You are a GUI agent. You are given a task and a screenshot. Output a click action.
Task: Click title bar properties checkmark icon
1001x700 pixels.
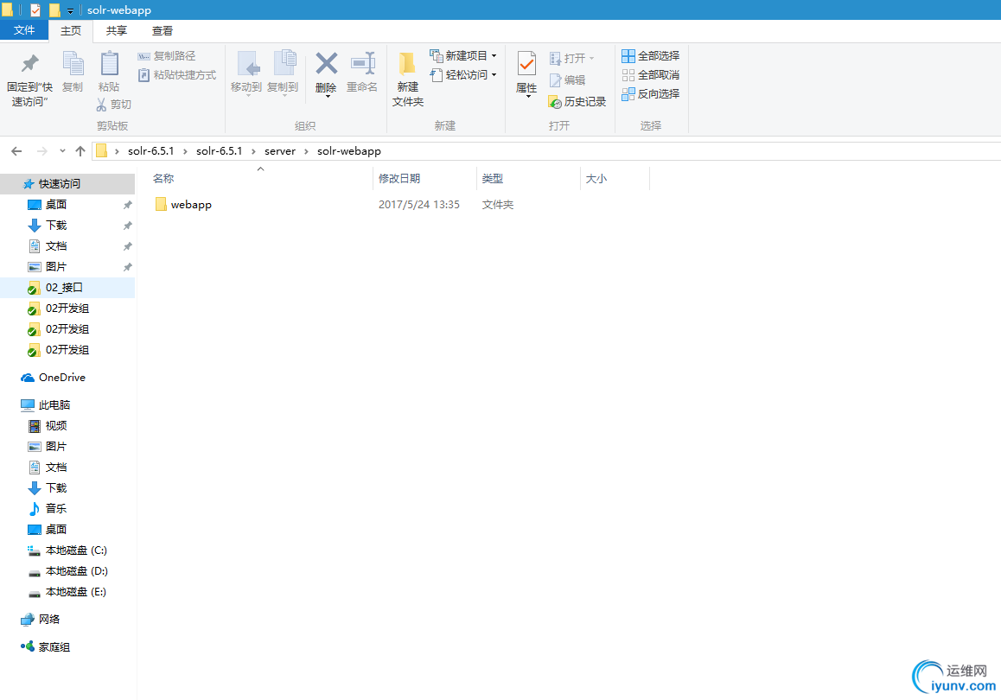[x=35, y=10]
